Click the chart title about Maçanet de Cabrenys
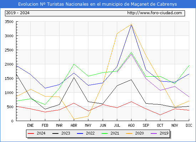The height and width of the screenshot is (142, 196). [98, 4]
